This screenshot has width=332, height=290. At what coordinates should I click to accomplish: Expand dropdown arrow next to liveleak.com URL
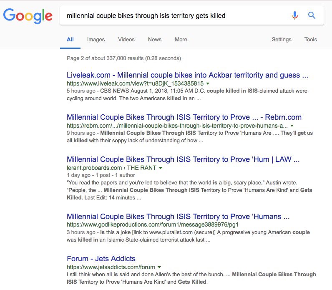pos(208,83)
